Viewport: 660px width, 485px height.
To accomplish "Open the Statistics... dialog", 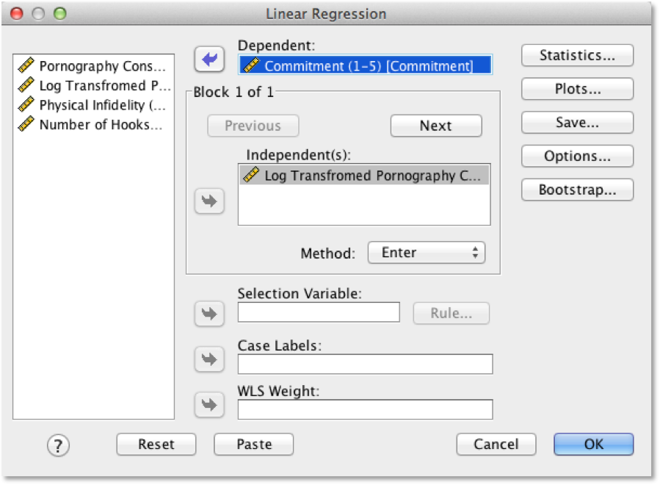I will click(x=577, y=55).
